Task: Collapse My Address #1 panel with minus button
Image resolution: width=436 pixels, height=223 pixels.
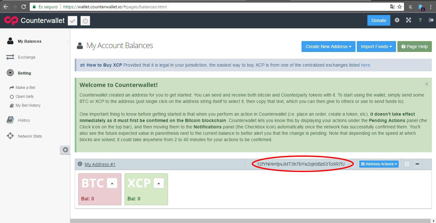Action: [x=417, y=164]
